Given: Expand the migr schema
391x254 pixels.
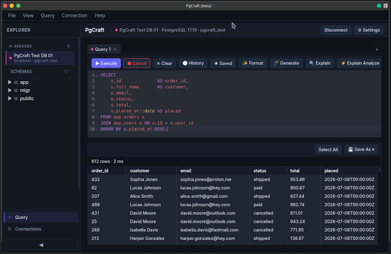Looking at the screenshot, I should pyautogui.click(x=10, y=90).
